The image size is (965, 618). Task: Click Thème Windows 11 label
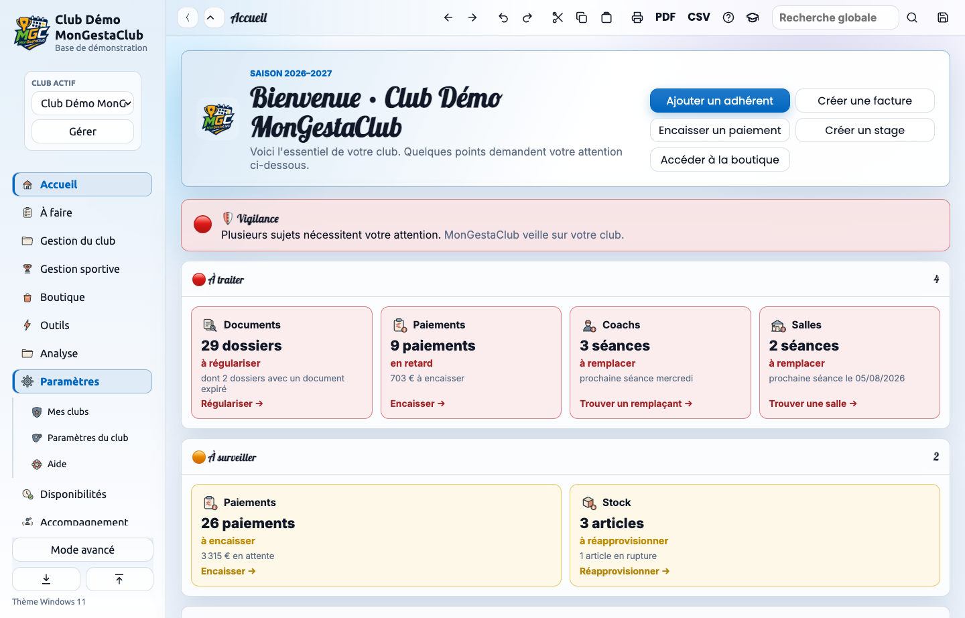49,601
